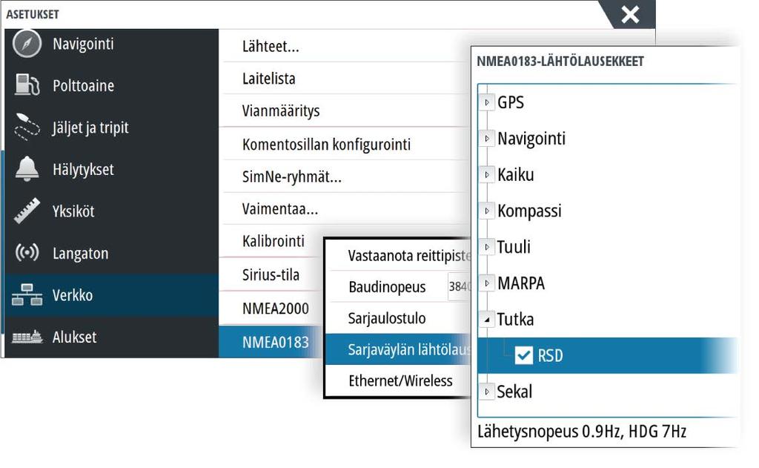Uncheck the RSD sentence checkbox
759x468 pixels.
(x=524, y=355)
